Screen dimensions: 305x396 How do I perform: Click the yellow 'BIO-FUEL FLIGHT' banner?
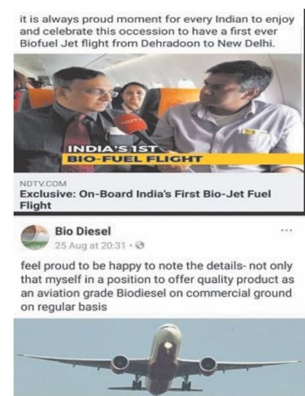tap(183, 159)
